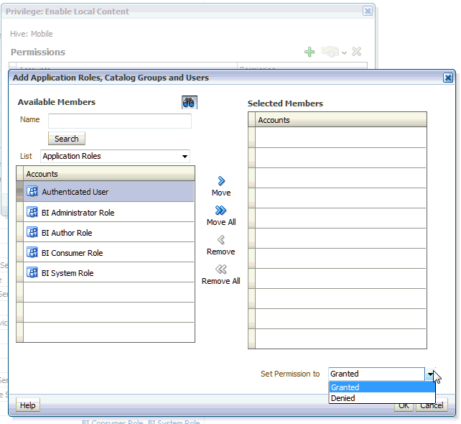Choose Granted from permission list
Screen dimensions: 461x424
tap(381, 387)
